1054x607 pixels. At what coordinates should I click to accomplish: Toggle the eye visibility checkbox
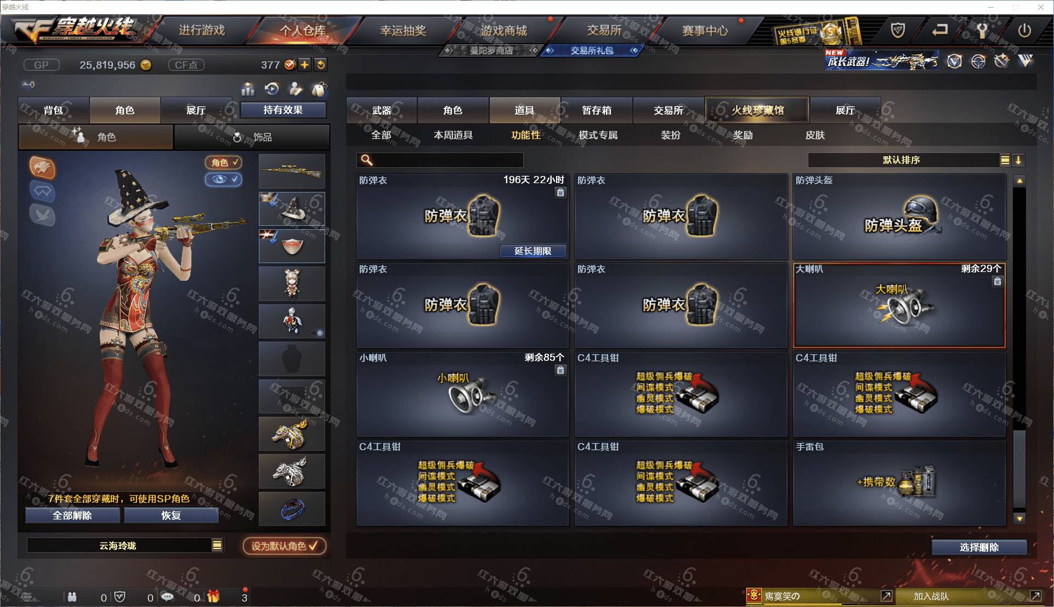click(x=224, y=179)
